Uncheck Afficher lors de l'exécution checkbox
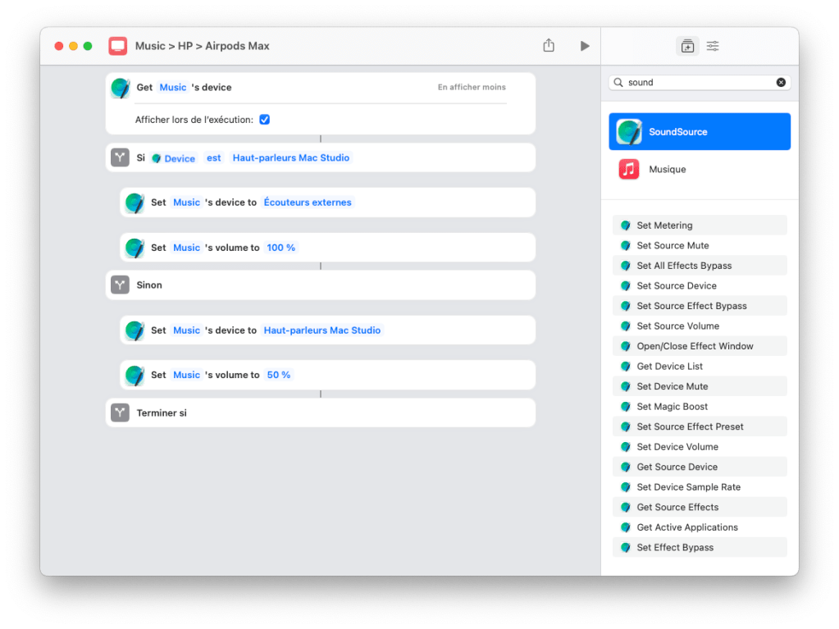The width and height of the screenshot is (839, 629). (264, 120)
